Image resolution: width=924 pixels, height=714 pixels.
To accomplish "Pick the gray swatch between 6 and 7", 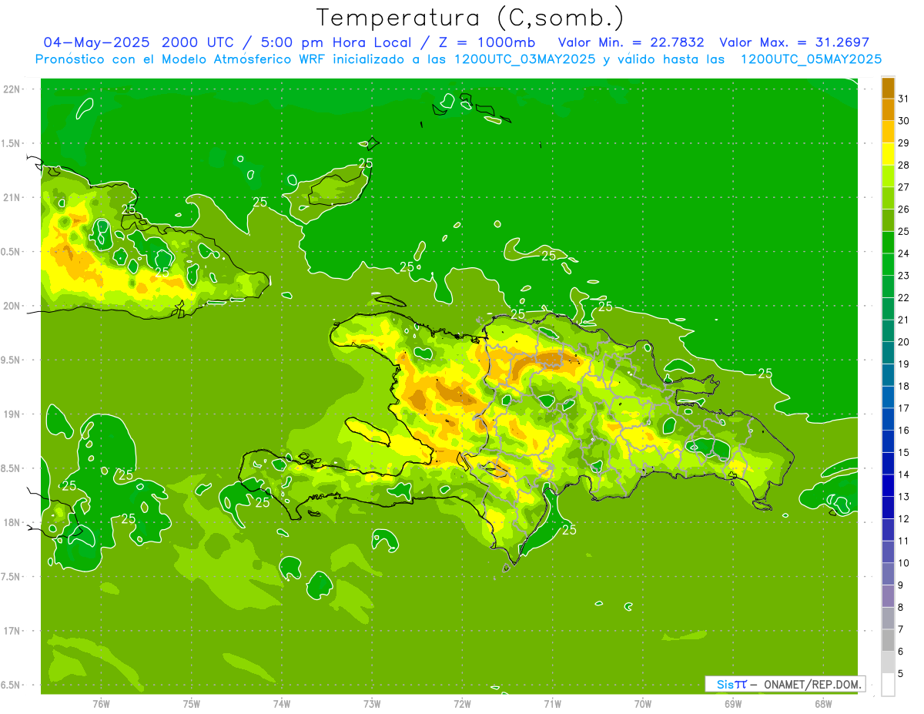I will click(889, 640).
